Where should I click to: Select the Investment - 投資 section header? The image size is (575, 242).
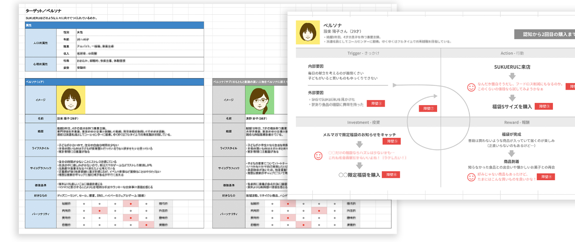click(368, 122)
